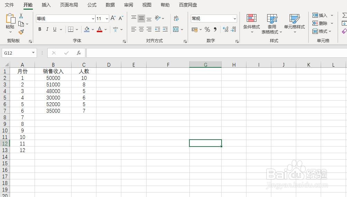The image size is (347, 197).
Task: Toggle italic formatting
Action: pyautogui.click(x=47, y=29)
